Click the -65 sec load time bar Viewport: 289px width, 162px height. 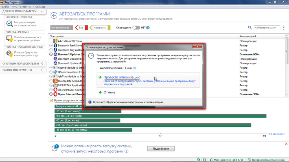coord(87,120)
